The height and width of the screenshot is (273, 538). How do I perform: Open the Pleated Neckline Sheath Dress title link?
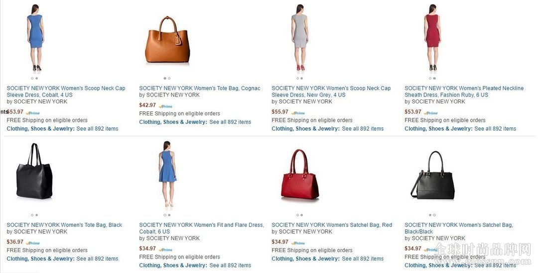[x=464, y=91]
